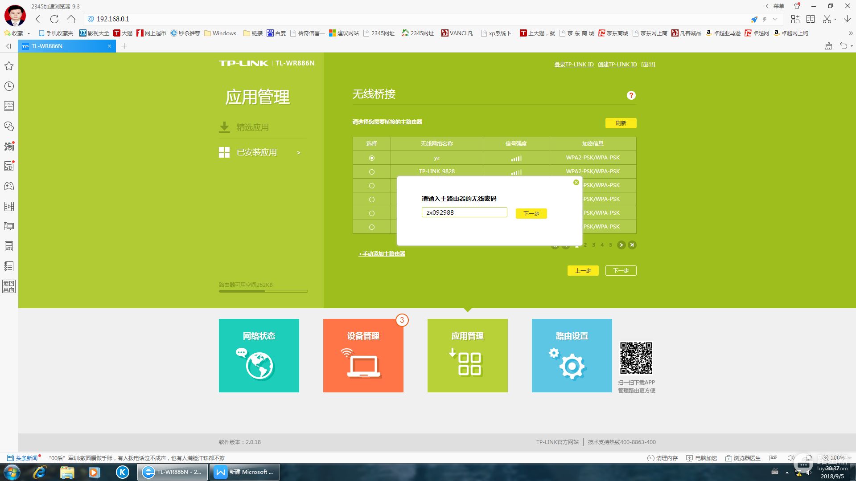Click the browser home icon
Screen dimensions: 856x481
coord(71,19)
